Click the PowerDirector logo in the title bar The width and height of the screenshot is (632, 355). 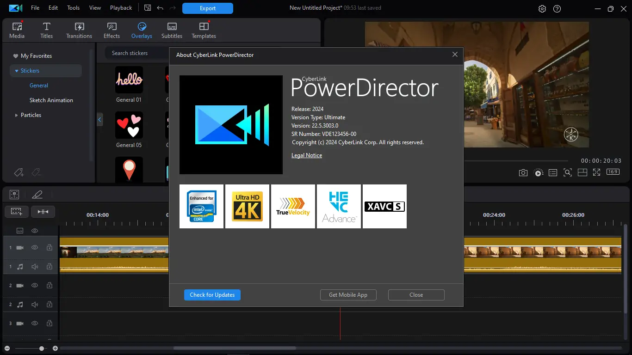[15, 8]
